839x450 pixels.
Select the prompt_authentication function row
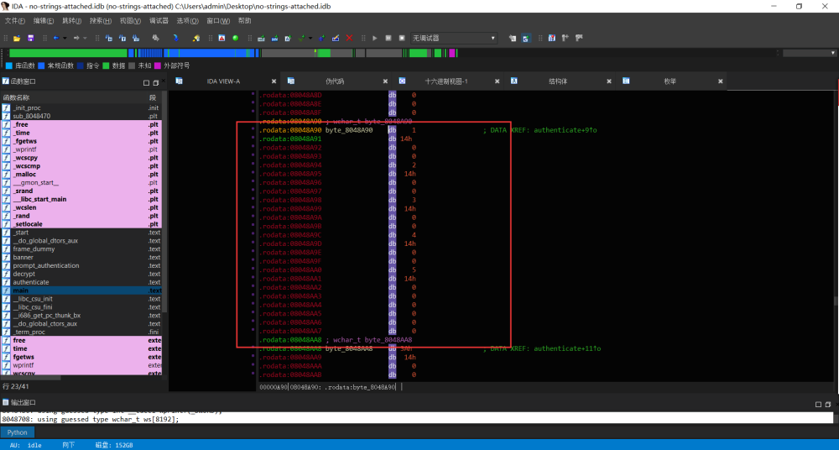tap(81, 265)
